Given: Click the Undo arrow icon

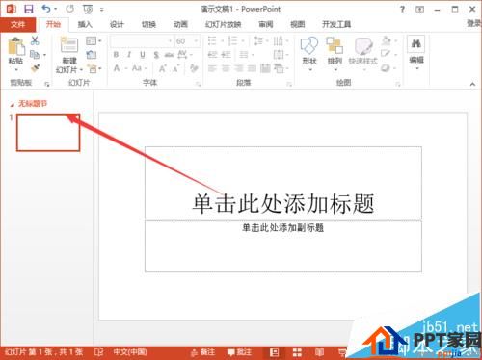Looking at the screenshot, I should [46, 9].
